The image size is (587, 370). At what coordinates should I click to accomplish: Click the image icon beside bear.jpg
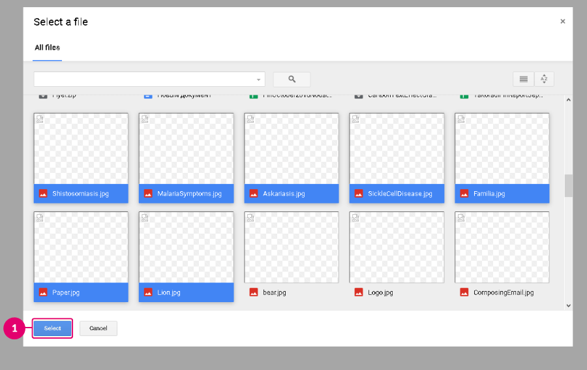tap(254, 292)
